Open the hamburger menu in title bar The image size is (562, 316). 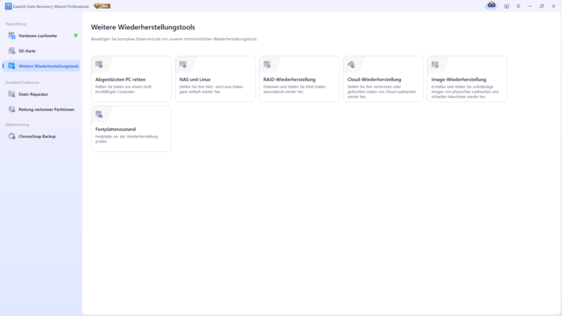[x=518, y=6]
